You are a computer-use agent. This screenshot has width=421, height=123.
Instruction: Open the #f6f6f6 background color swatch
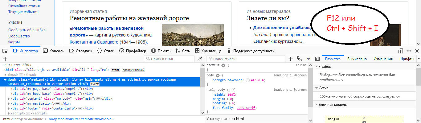coord(248,80)
